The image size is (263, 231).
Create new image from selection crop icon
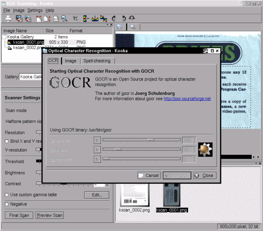tap(75, 18)
